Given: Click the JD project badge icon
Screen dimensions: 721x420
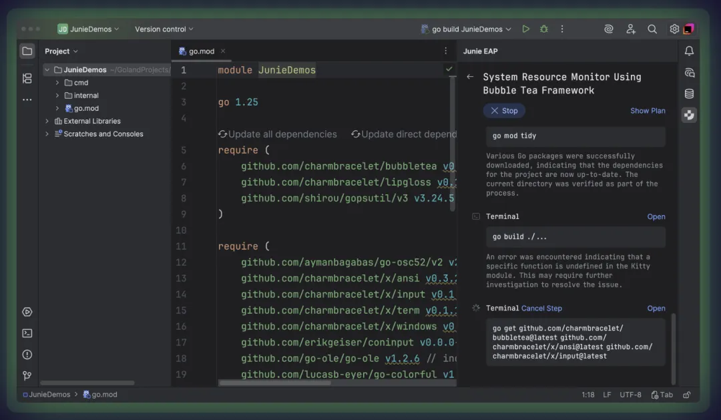Looking at the screenshot, I should (63, 29).
